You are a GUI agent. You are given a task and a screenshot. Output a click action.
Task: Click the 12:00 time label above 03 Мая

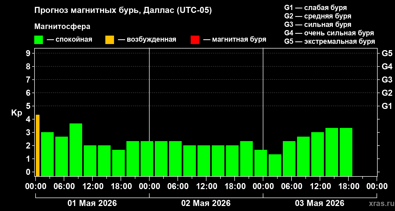pos(320,186)
